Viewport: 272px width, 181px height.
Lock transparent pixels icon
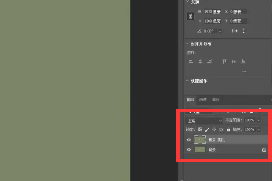click(201, 129)
